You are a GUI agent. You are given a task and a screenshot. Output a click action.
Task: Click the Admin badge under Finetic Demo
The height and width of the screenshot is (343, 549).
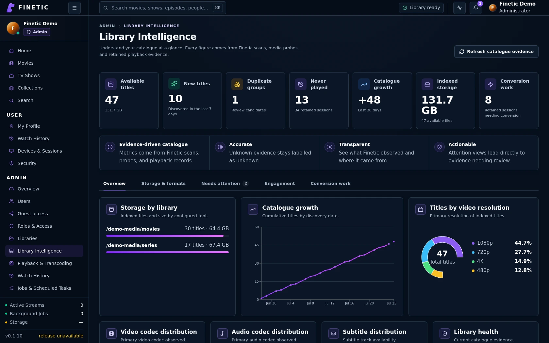tap(37, 32)
